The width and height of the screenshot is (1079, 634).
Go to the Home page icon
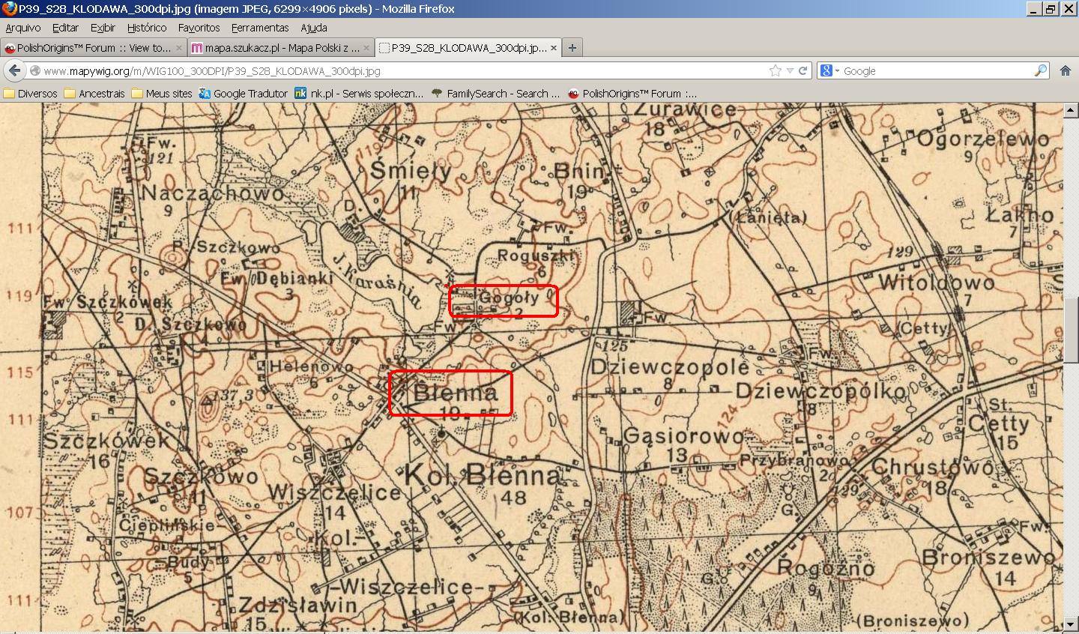pyautogui.click(x=1066, y=70)
